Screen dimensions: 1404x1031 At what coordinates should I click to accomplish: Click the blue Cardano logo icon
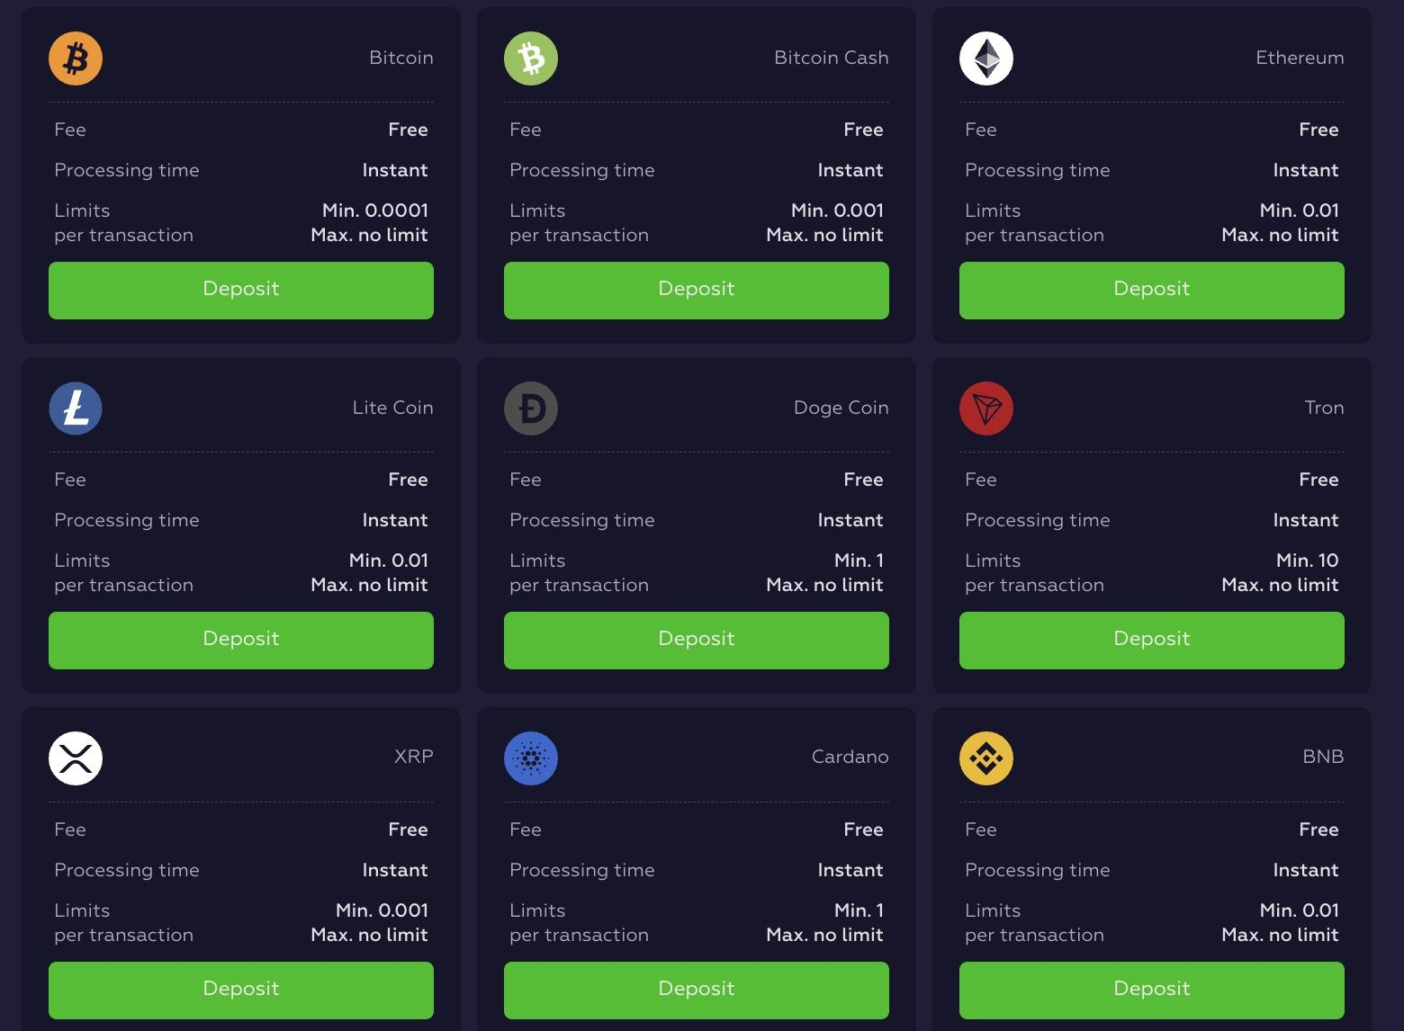click(x=531, y=758)
